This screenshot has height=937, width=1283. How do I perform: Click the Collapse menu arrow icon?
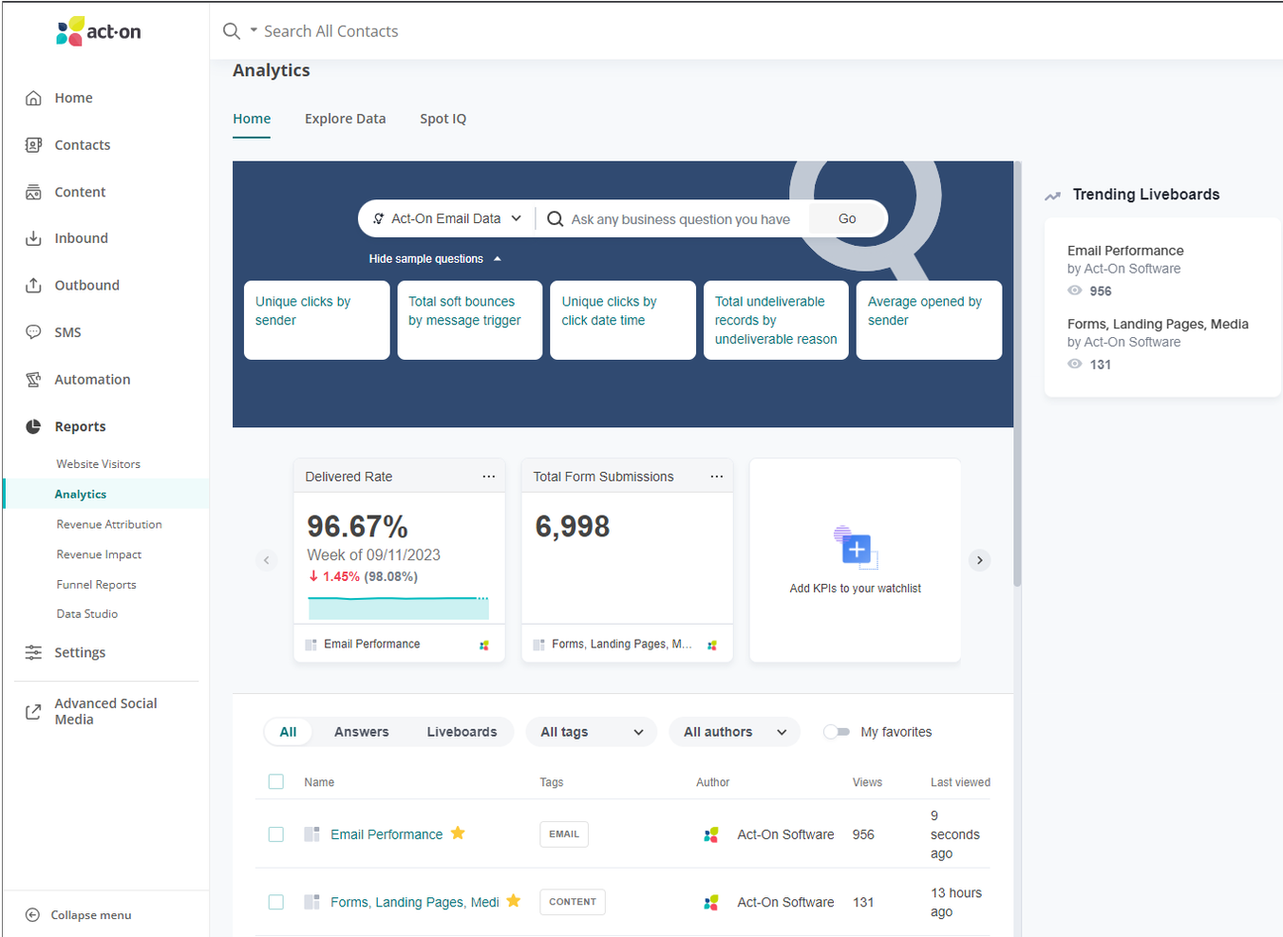tap(32, 915)
